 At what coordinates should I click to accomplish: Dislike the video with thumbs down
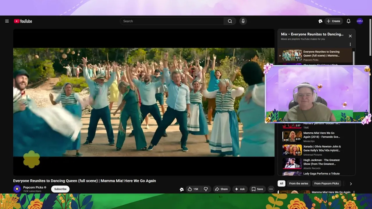[x=206, y=189]
